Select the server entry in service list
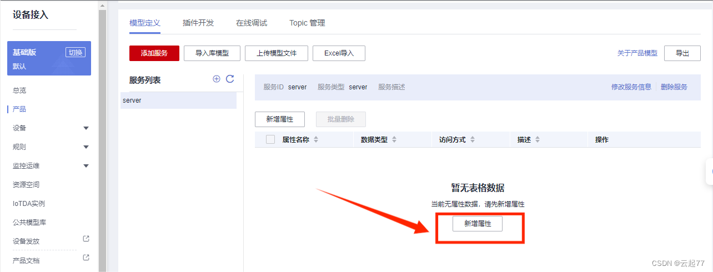 tap(178, 100)
